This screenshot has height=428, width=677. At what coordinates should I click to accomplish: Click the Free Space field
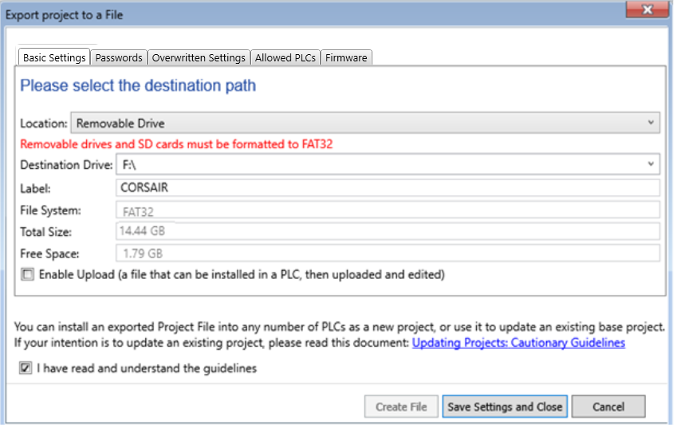(388, 253)
